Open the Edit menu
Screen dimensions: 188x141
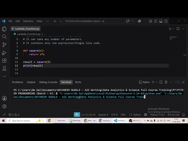click(x=18, y=21)
